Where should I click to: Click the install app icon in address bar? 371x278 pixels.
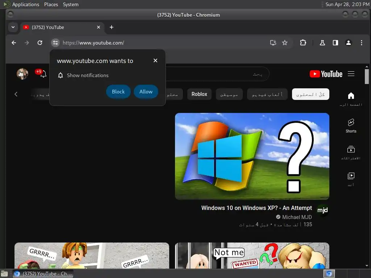(x=273, y=43)
